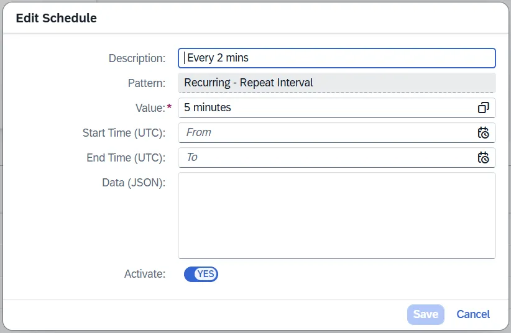Click the Data (JSON) text area
This screenshot has width=511, height=333.
tap(337, 216)
